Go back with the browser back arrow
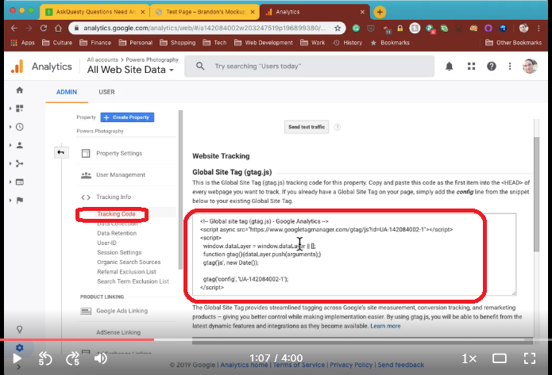The width and height of the screenshot is (552, 375). click(x=14, y=28)
